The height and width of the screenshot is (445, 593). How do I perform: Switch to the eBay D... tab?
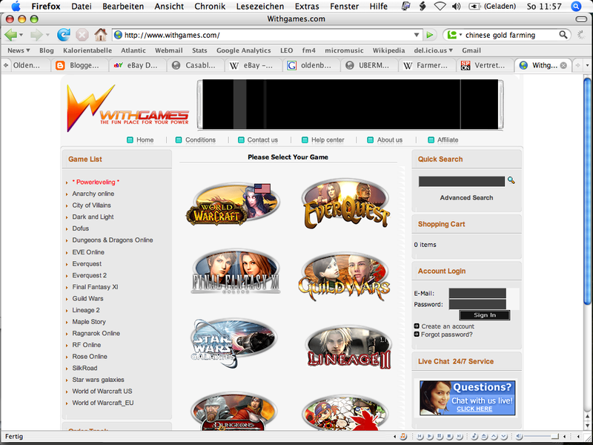138,65
